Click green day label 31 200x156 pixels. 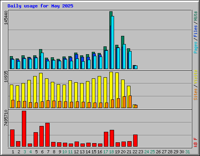tap(187, 152)
